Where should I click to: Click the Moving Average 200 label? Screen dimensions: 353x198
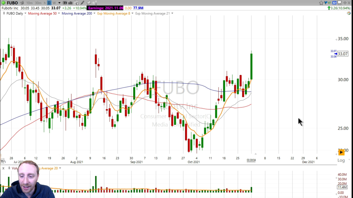(77, 14)
